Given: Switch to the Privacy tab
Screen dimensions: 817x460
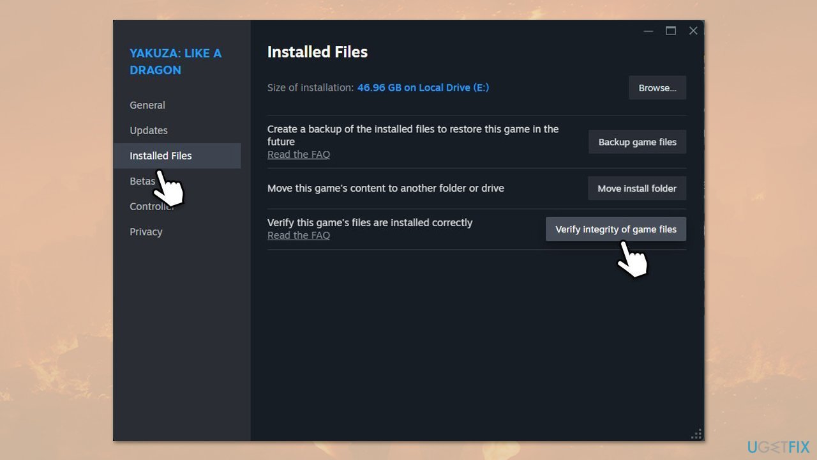Looking at the screenshot, I should pyautogui.click(x=146, y=232).
